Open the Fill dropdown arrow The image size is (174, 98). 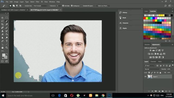tap(172, 73)
